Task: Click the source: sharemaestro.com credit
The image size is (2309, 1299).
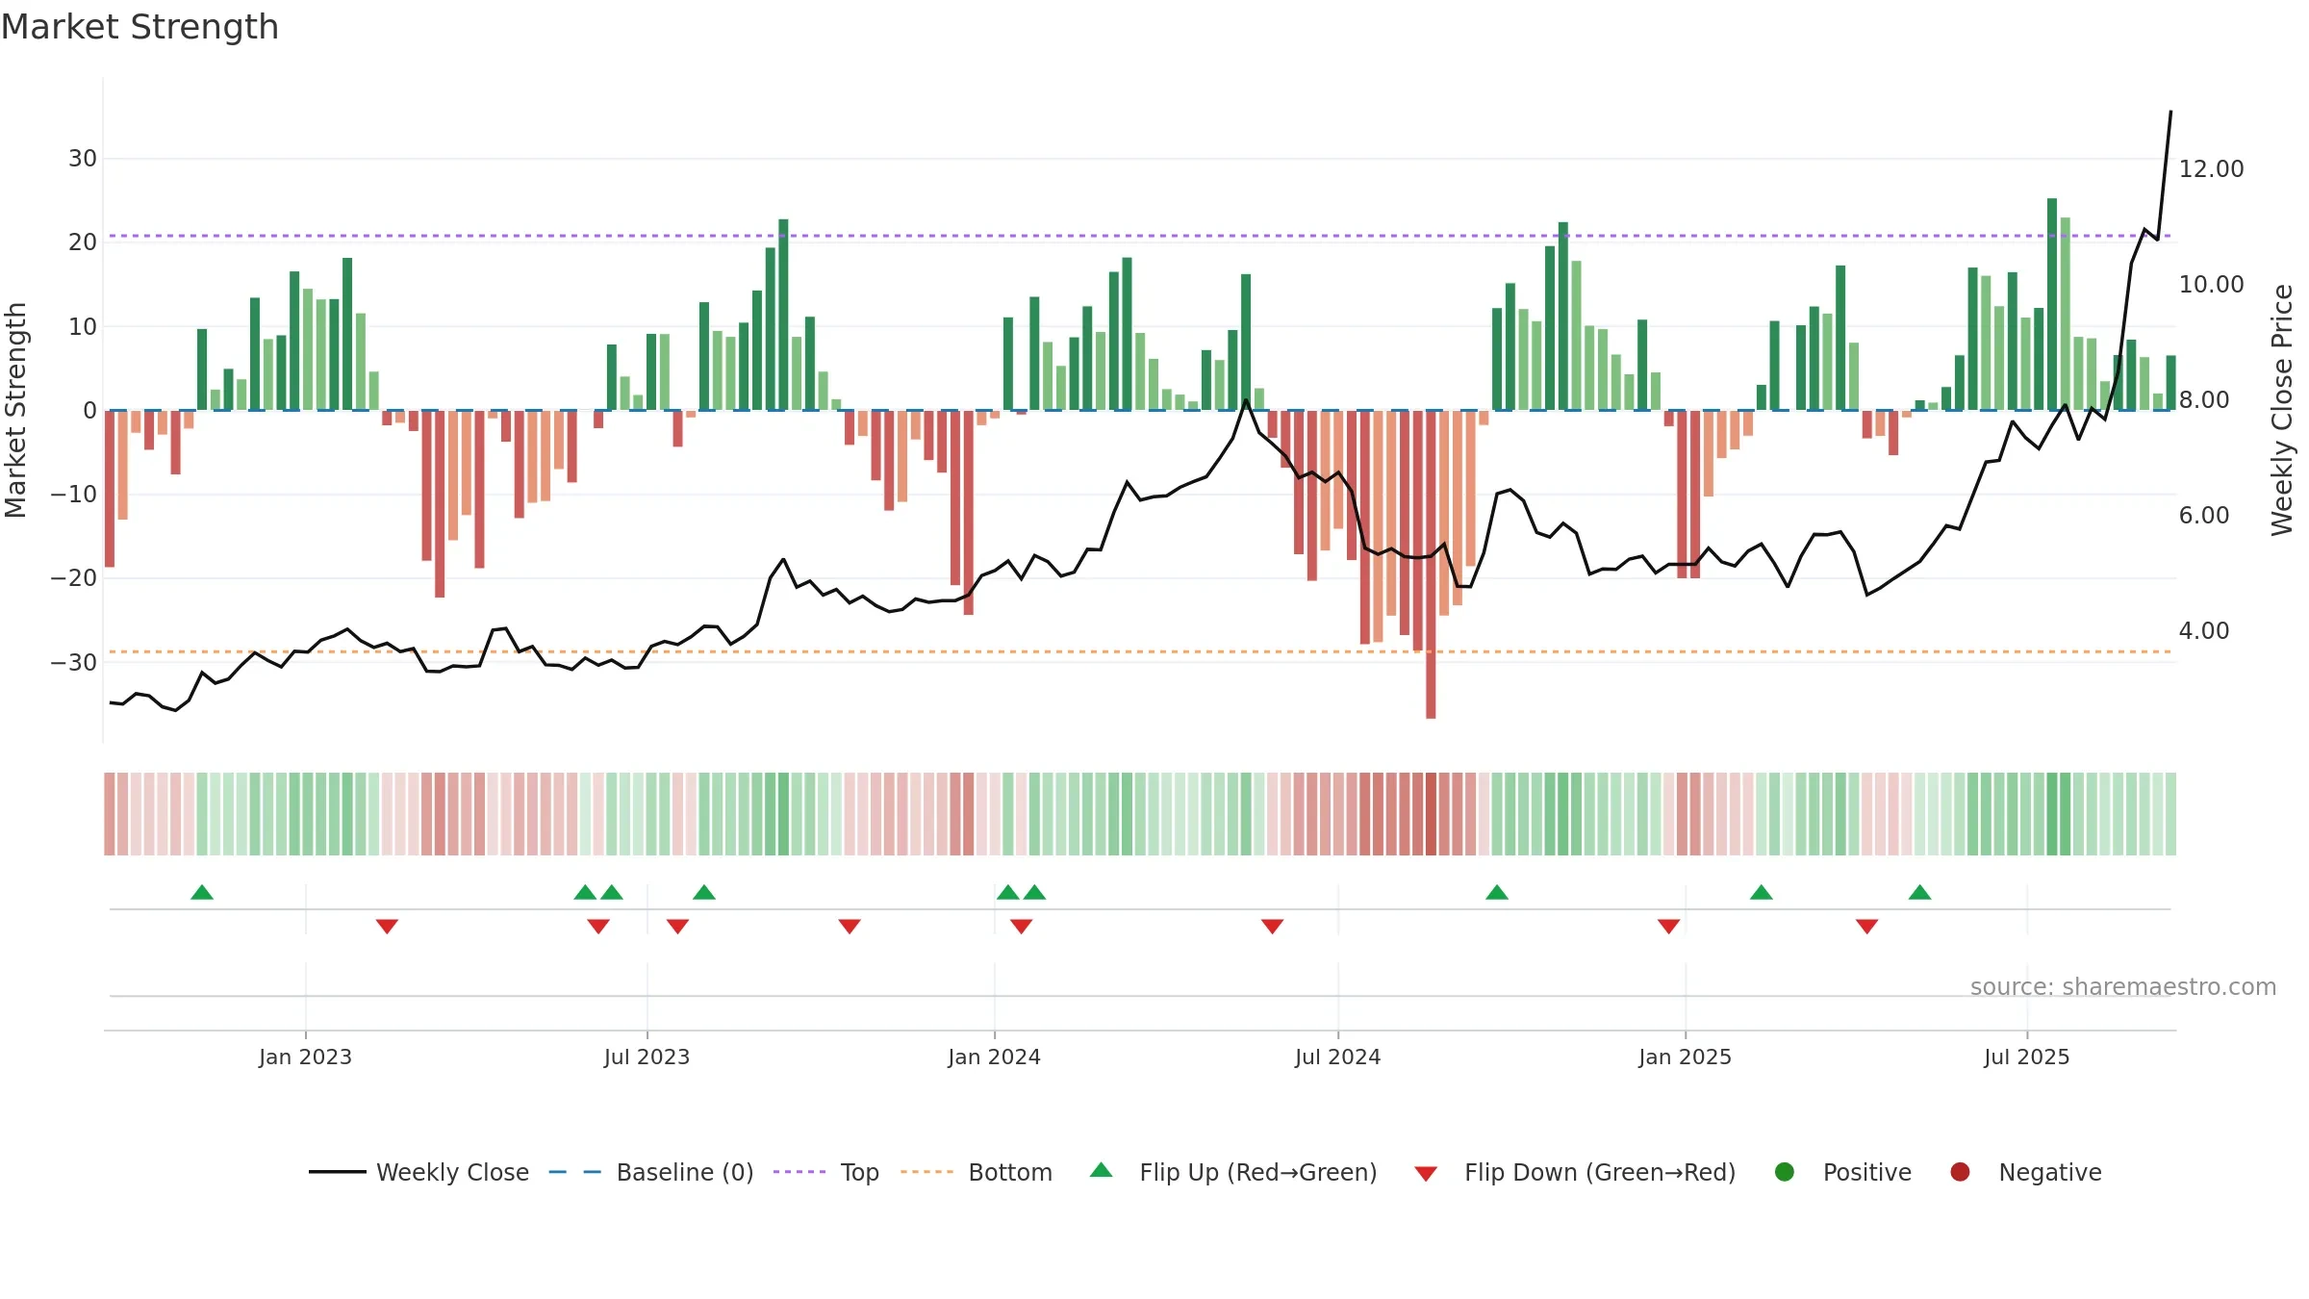Action: tap(2123, 986)
